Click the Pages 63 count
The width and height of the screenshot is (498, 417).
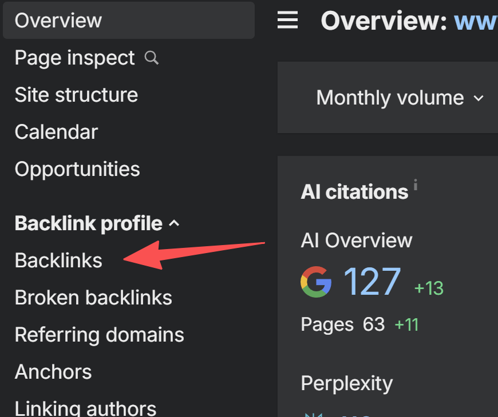click(x=373, y=324)
